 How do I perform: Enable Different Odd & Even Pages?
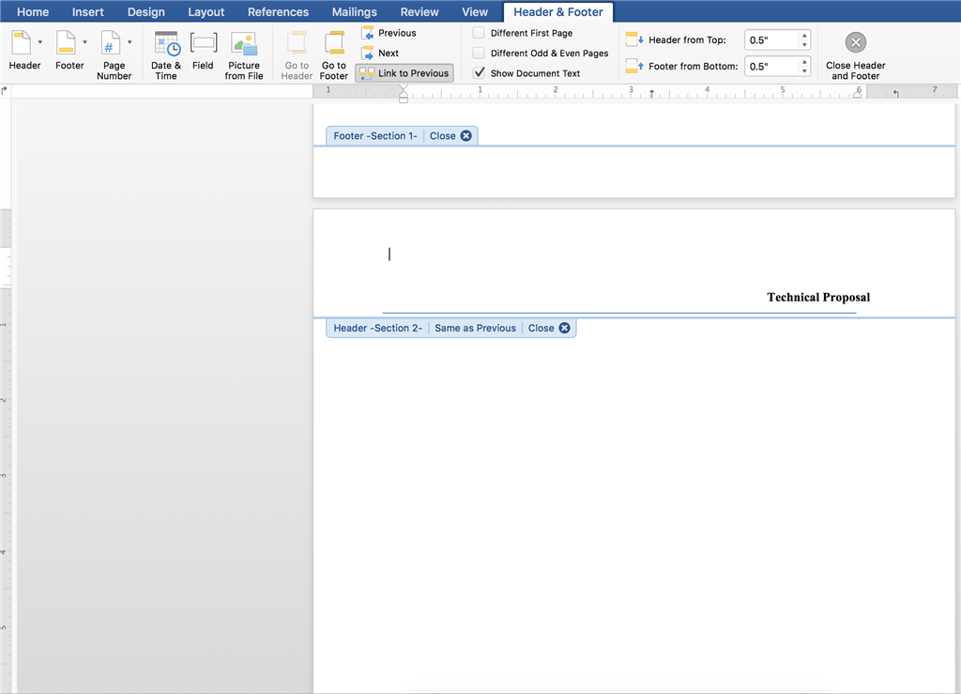(x=479, y=54)
